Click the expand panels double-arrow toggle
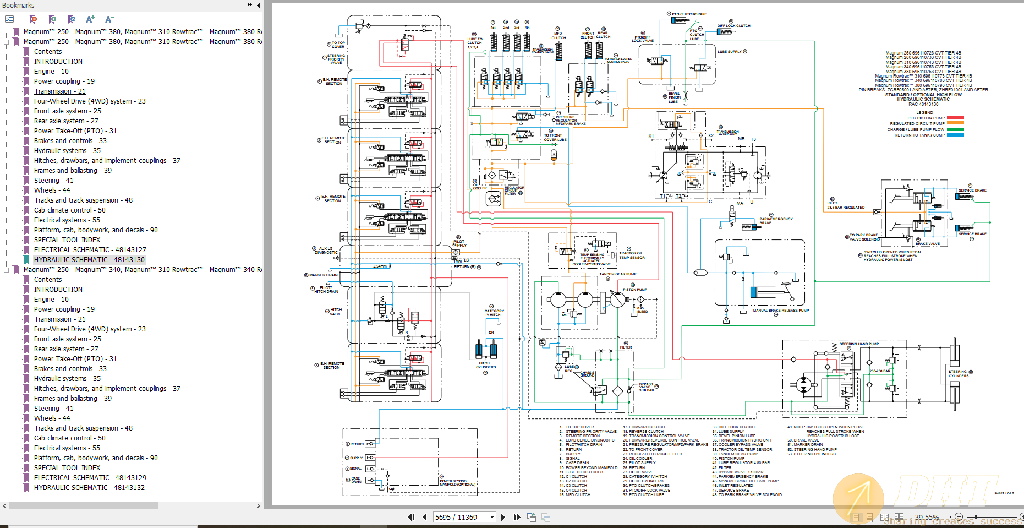The image size is (1024, 528). [250, 5]
